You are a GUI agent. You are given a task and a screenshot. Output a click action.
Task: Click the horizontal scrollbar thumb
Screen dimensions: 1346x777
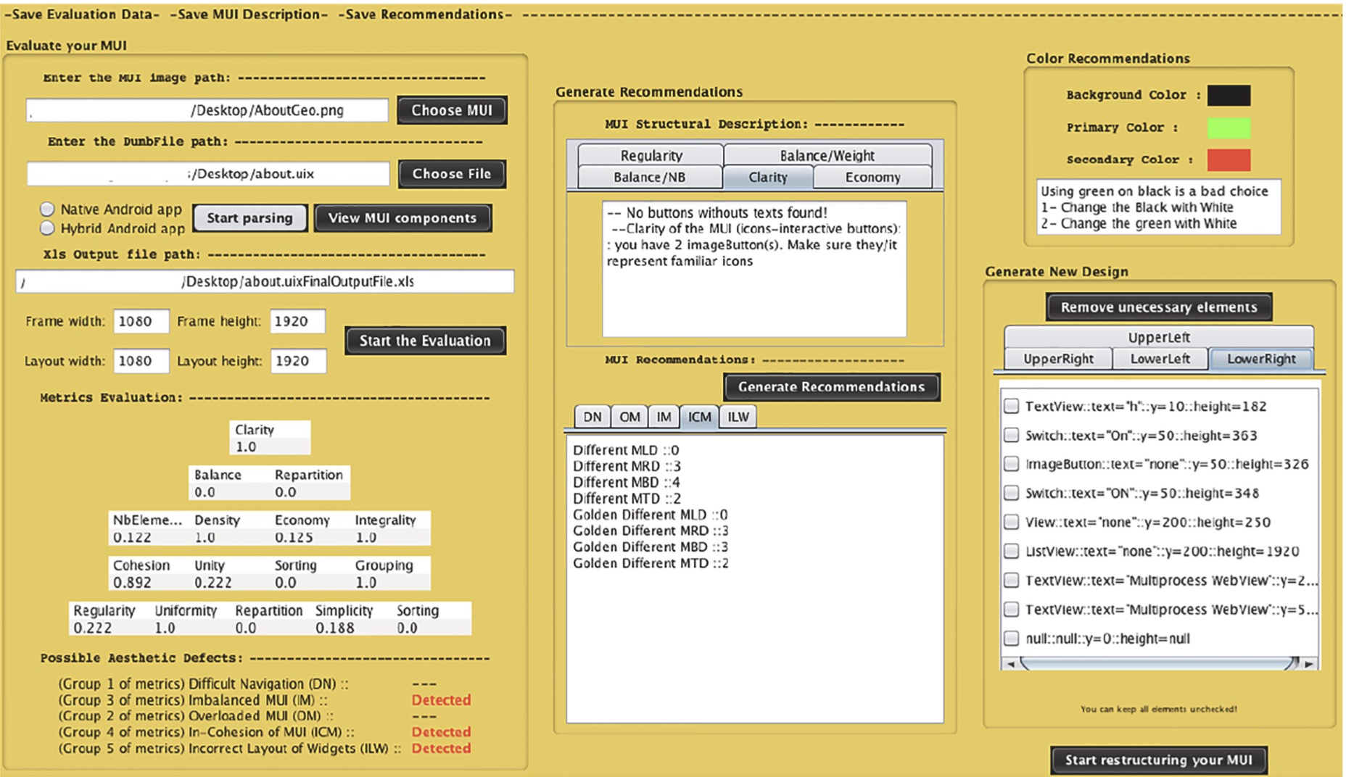1159,664
